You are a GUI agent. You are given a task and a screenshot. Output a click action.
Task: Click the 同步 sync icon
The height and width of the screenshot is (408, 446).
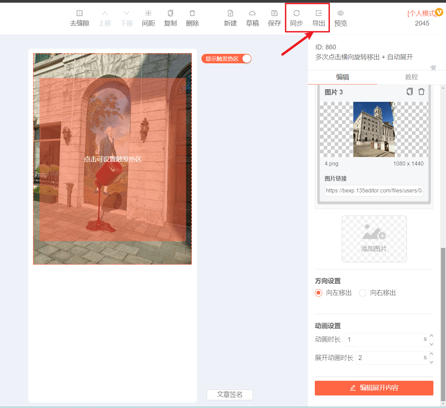[x=296, y=13]
